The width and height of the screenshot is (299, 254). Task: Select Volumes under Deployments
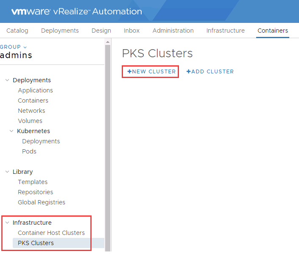click(x=30, y=121)
